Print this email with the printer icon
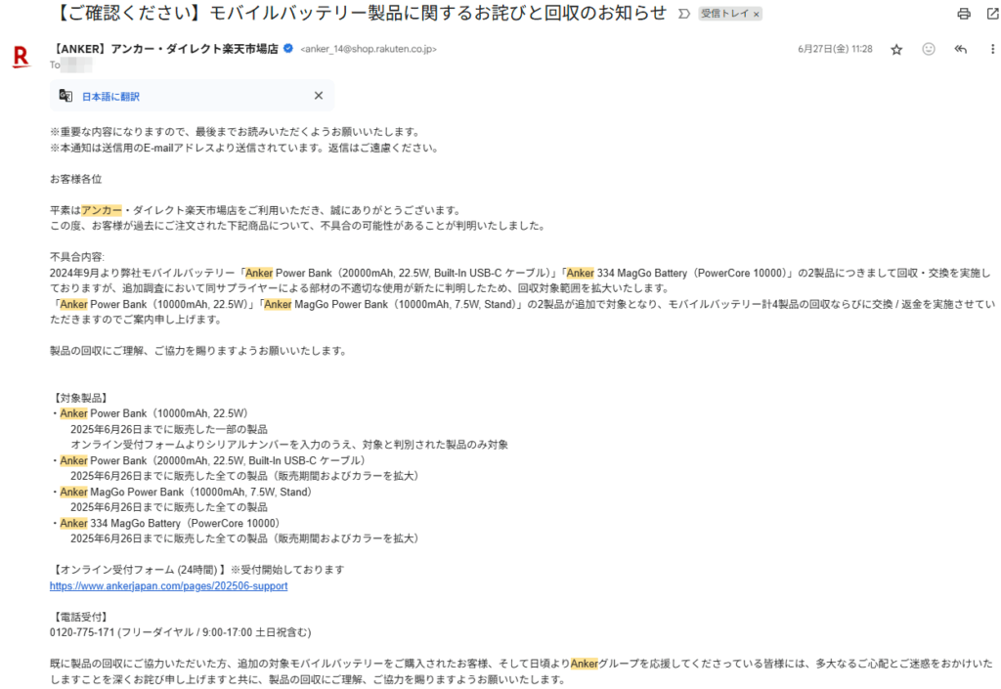1001x689 pixels. coord(963,14)
